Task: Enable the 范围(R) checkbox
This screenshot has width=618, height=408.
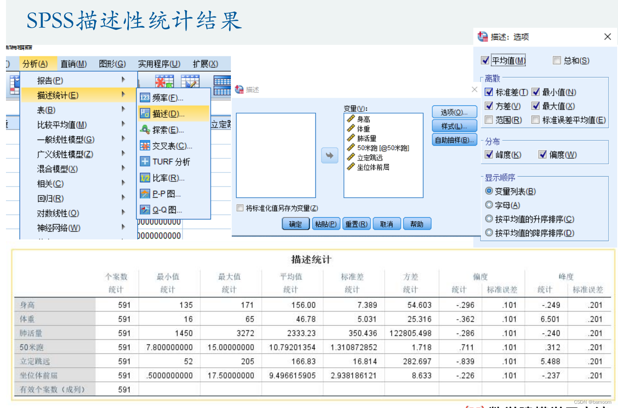Action: [x=489, y=120]
